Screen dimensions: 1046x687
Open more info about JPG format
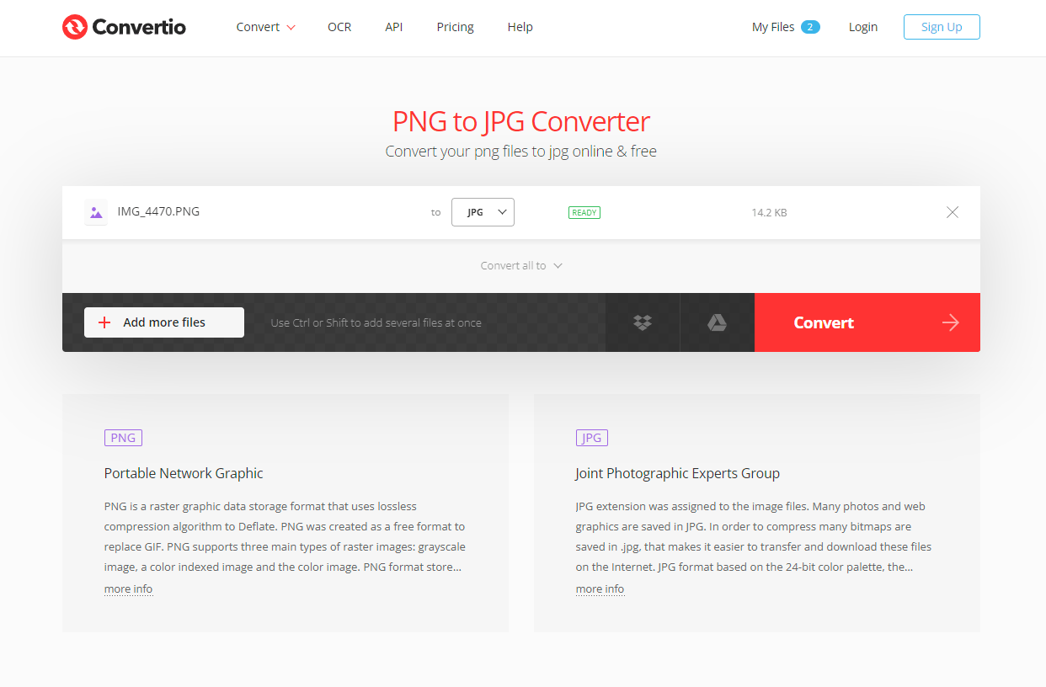coord(600,589)
